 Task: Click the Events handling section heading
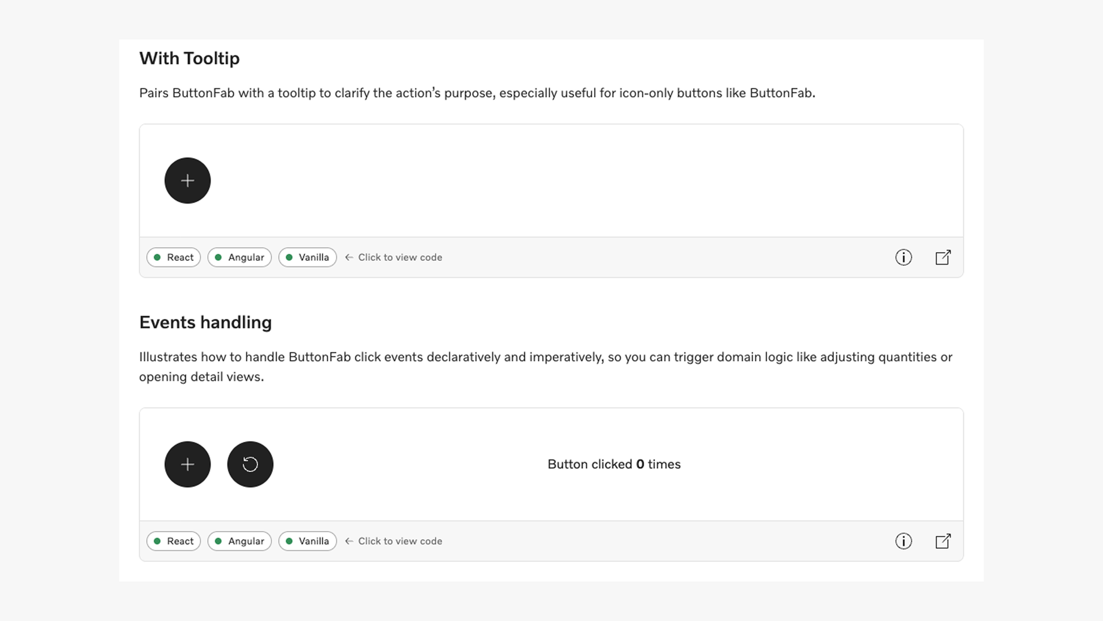[x=205, y=322]
